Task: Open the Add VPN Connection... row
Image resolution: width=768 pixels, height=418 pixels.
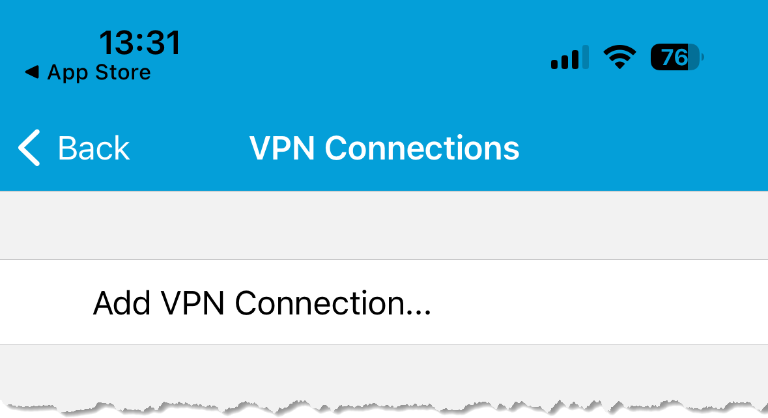Action: tap(384, 303)
